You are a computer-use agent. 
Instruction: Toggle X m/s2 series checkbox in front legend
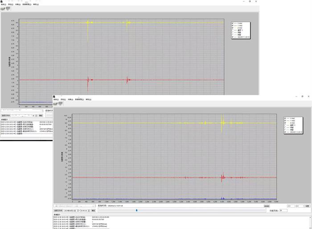tap(285, 119)
